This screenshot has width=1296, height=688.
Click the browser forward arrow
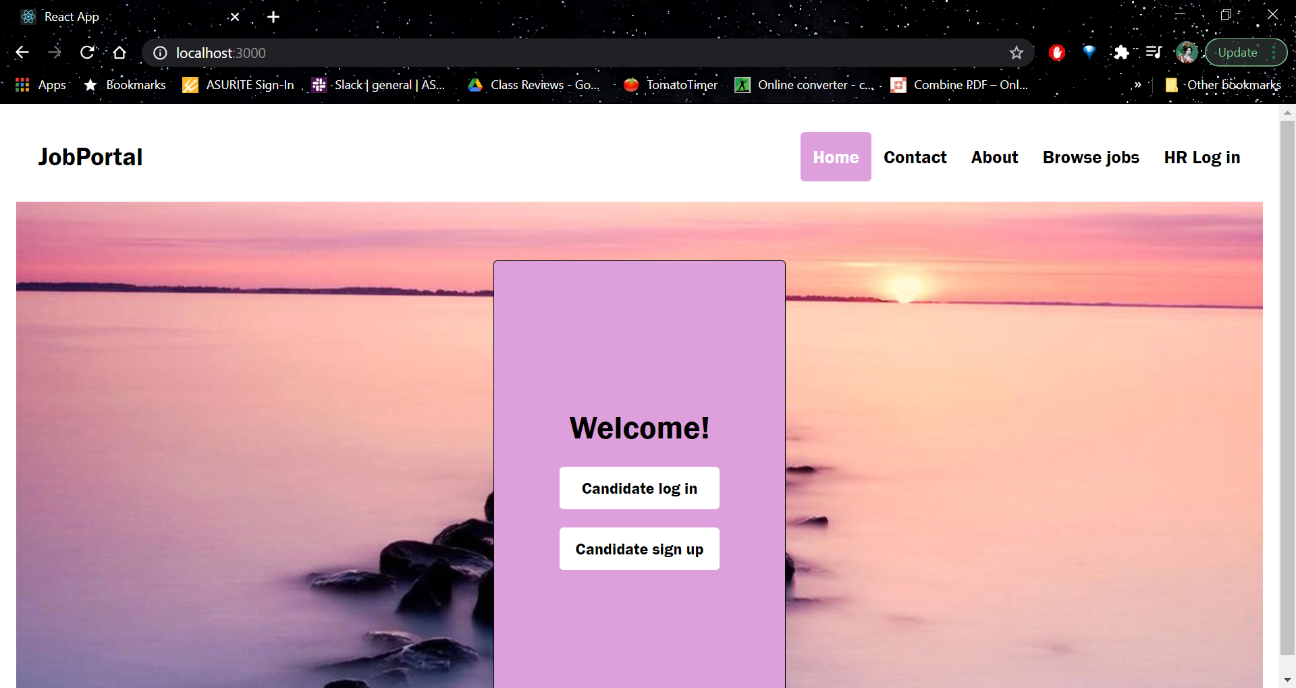coord(55,53)
